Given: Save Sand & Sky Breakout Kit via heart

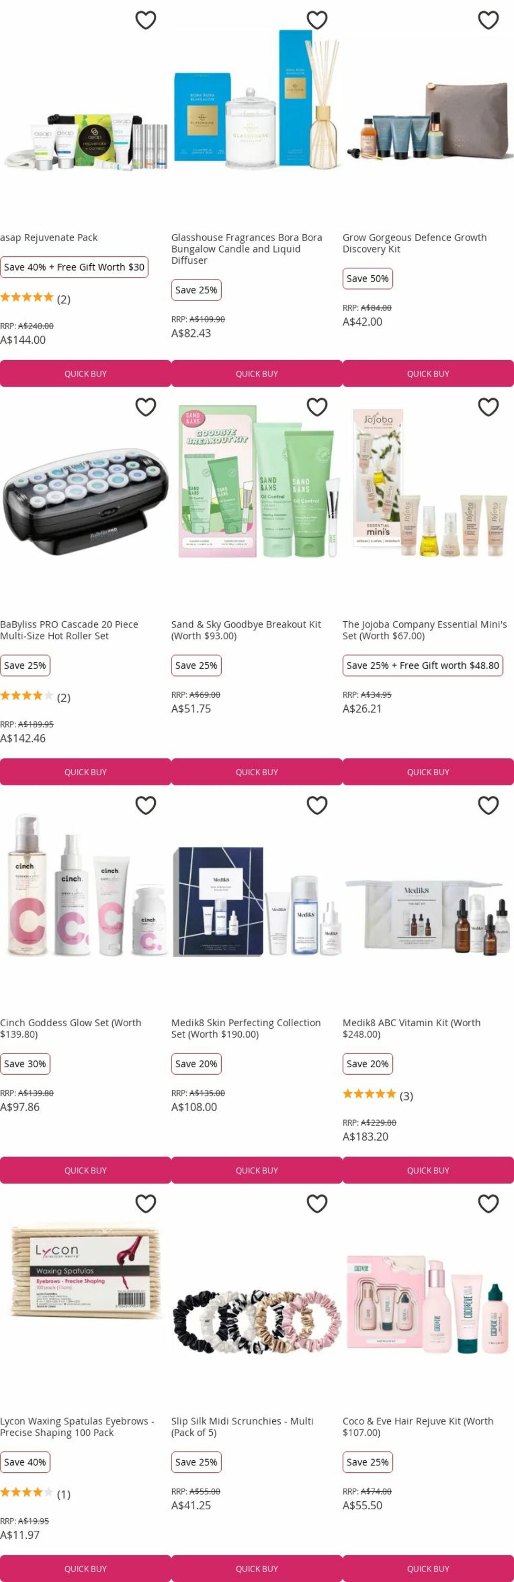Looking at the screenshot, I should pyautogui.click(x=317, y=407).
